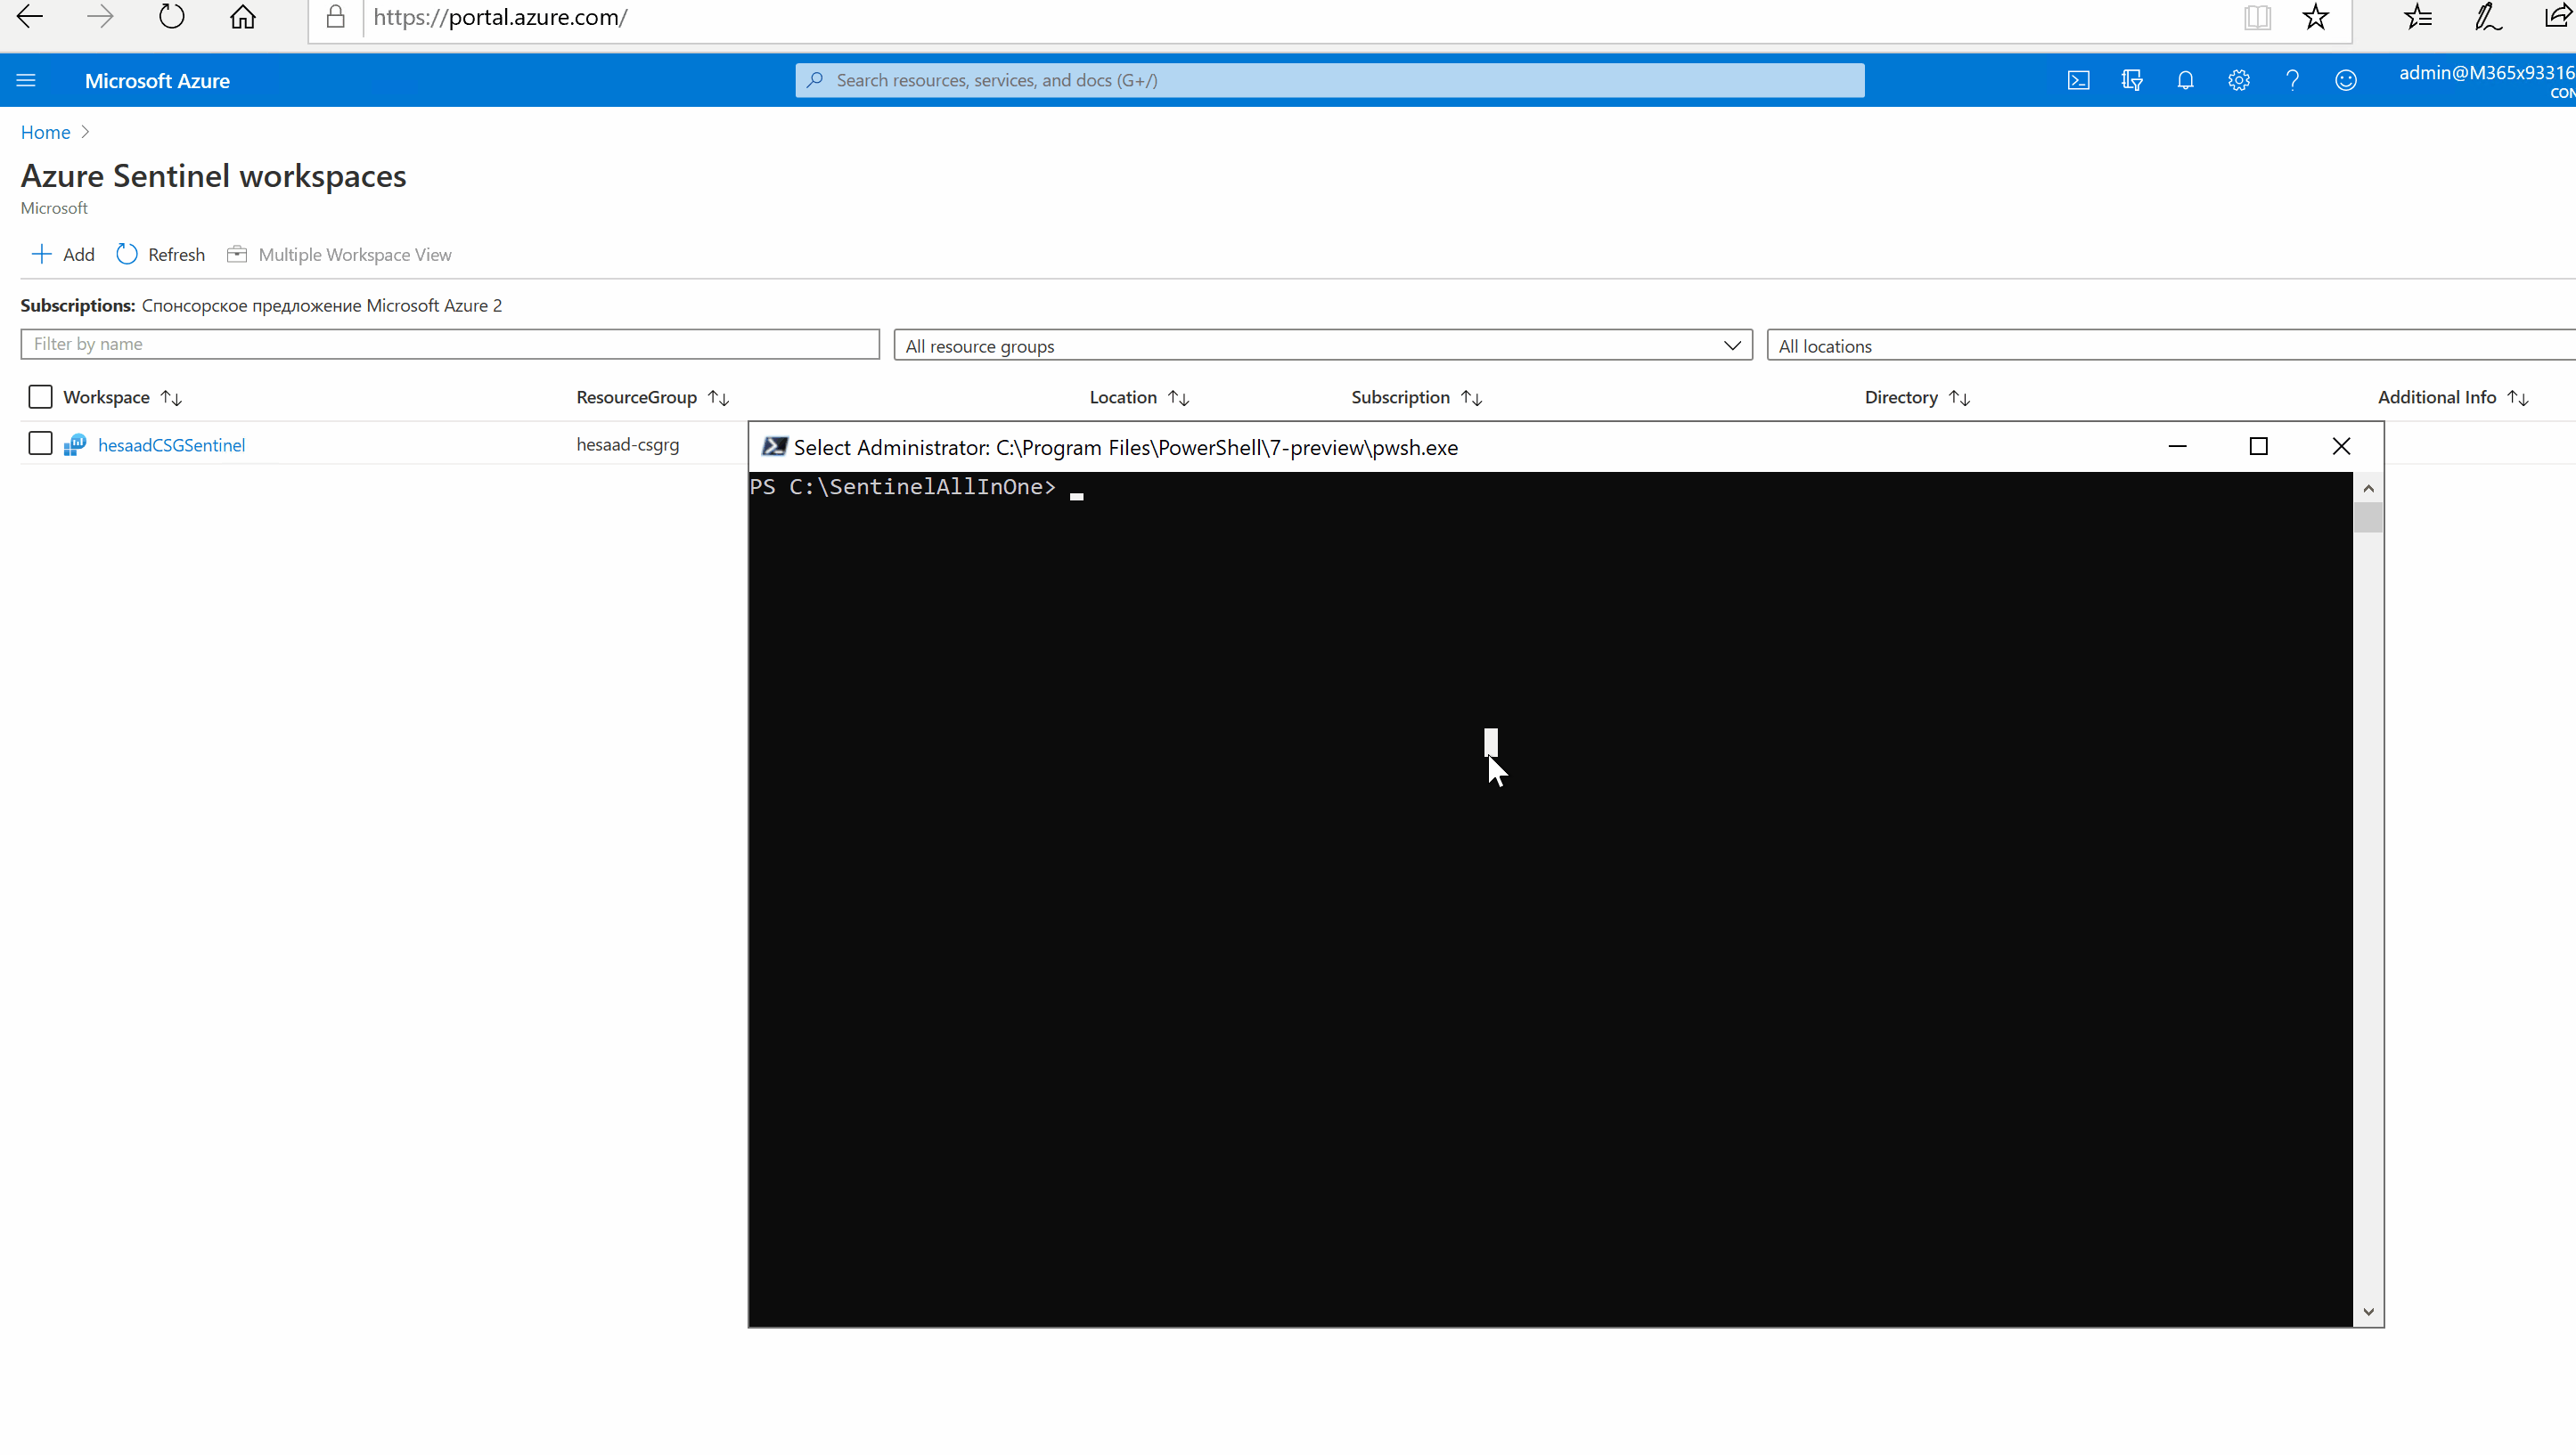Click the Refresh workspaces icon
The height and width of the screenshot is (1455, 2576).
(x=127, y=255)
